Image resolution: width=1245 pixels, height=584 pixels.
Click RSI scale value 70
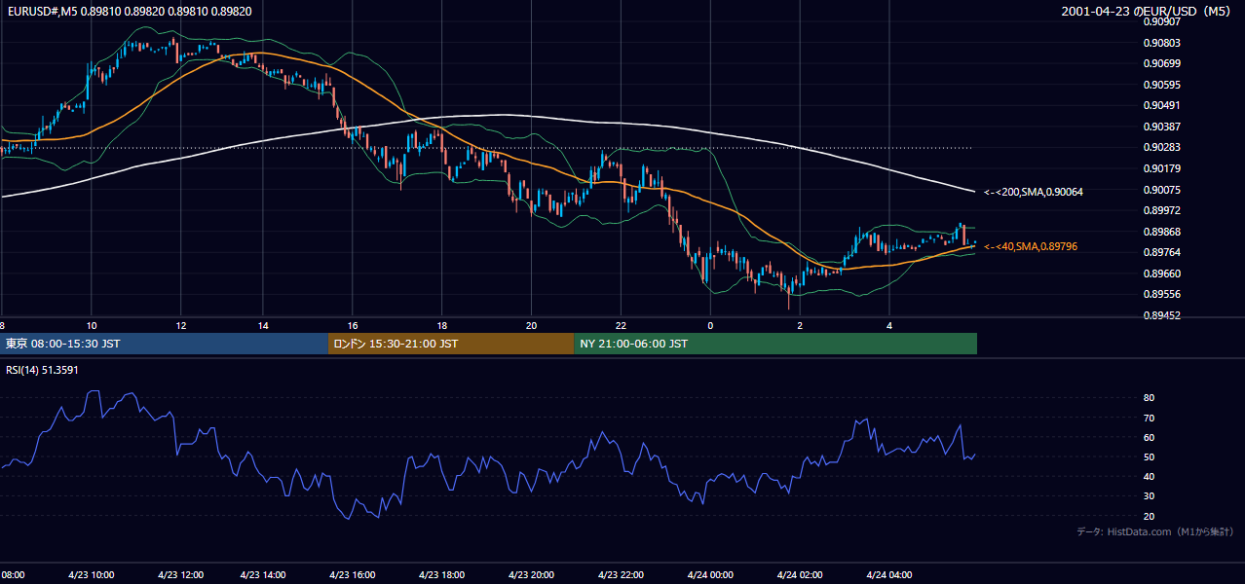1150,418
